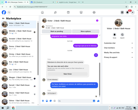The image size is (138, 110).
Task: Open the Watch video icon in navigation
Action: [68, 12]
